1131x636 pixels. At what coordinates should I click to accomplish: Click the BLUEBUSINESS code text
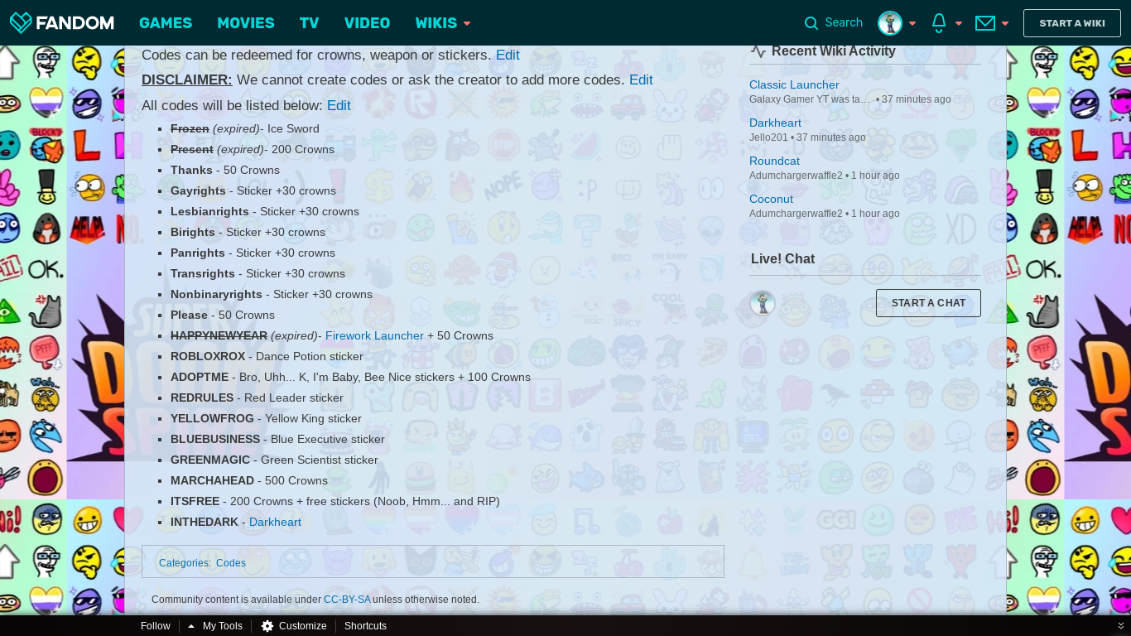click(215, 440)
